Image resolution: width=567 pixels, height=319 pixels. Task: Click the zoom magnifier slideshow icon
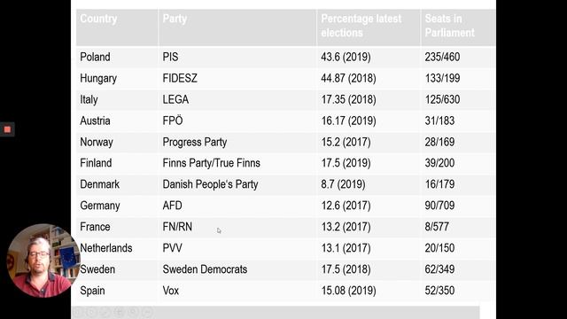133,312
